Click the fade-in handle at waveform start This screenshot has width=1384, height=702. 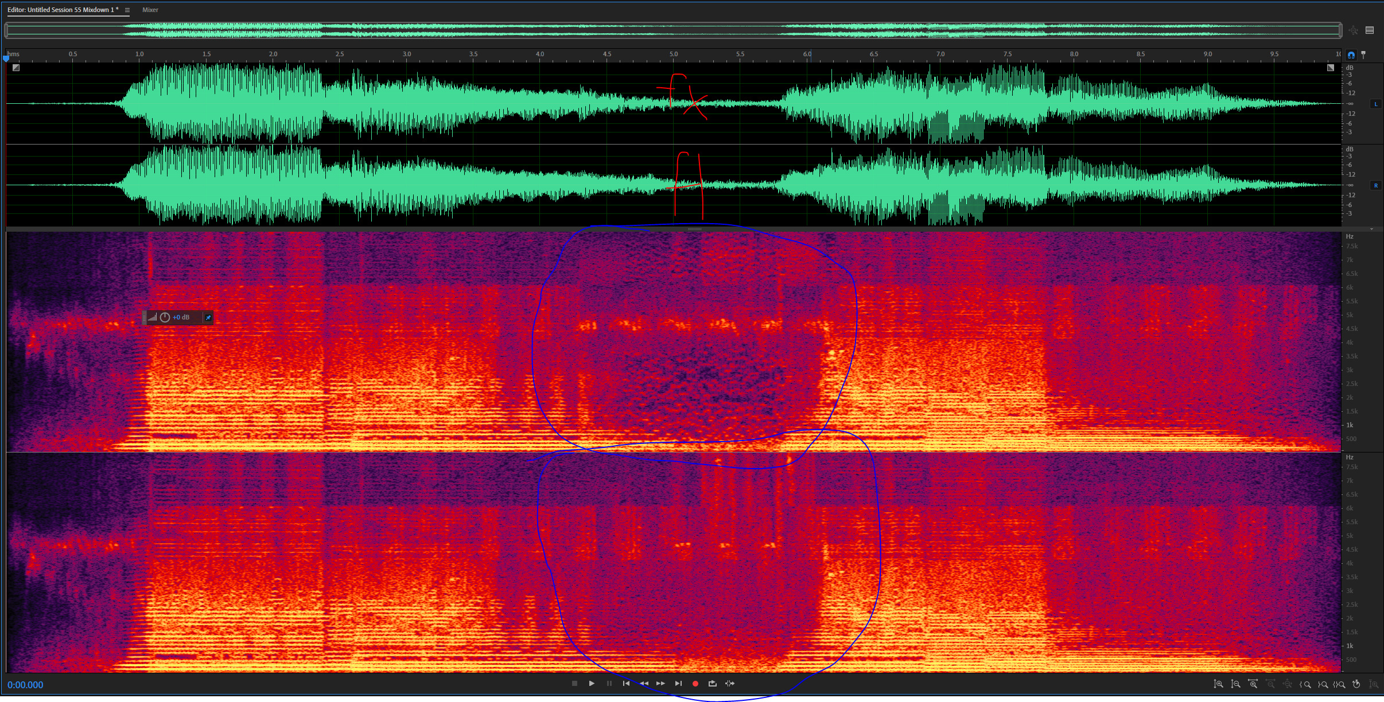(16, 68)
